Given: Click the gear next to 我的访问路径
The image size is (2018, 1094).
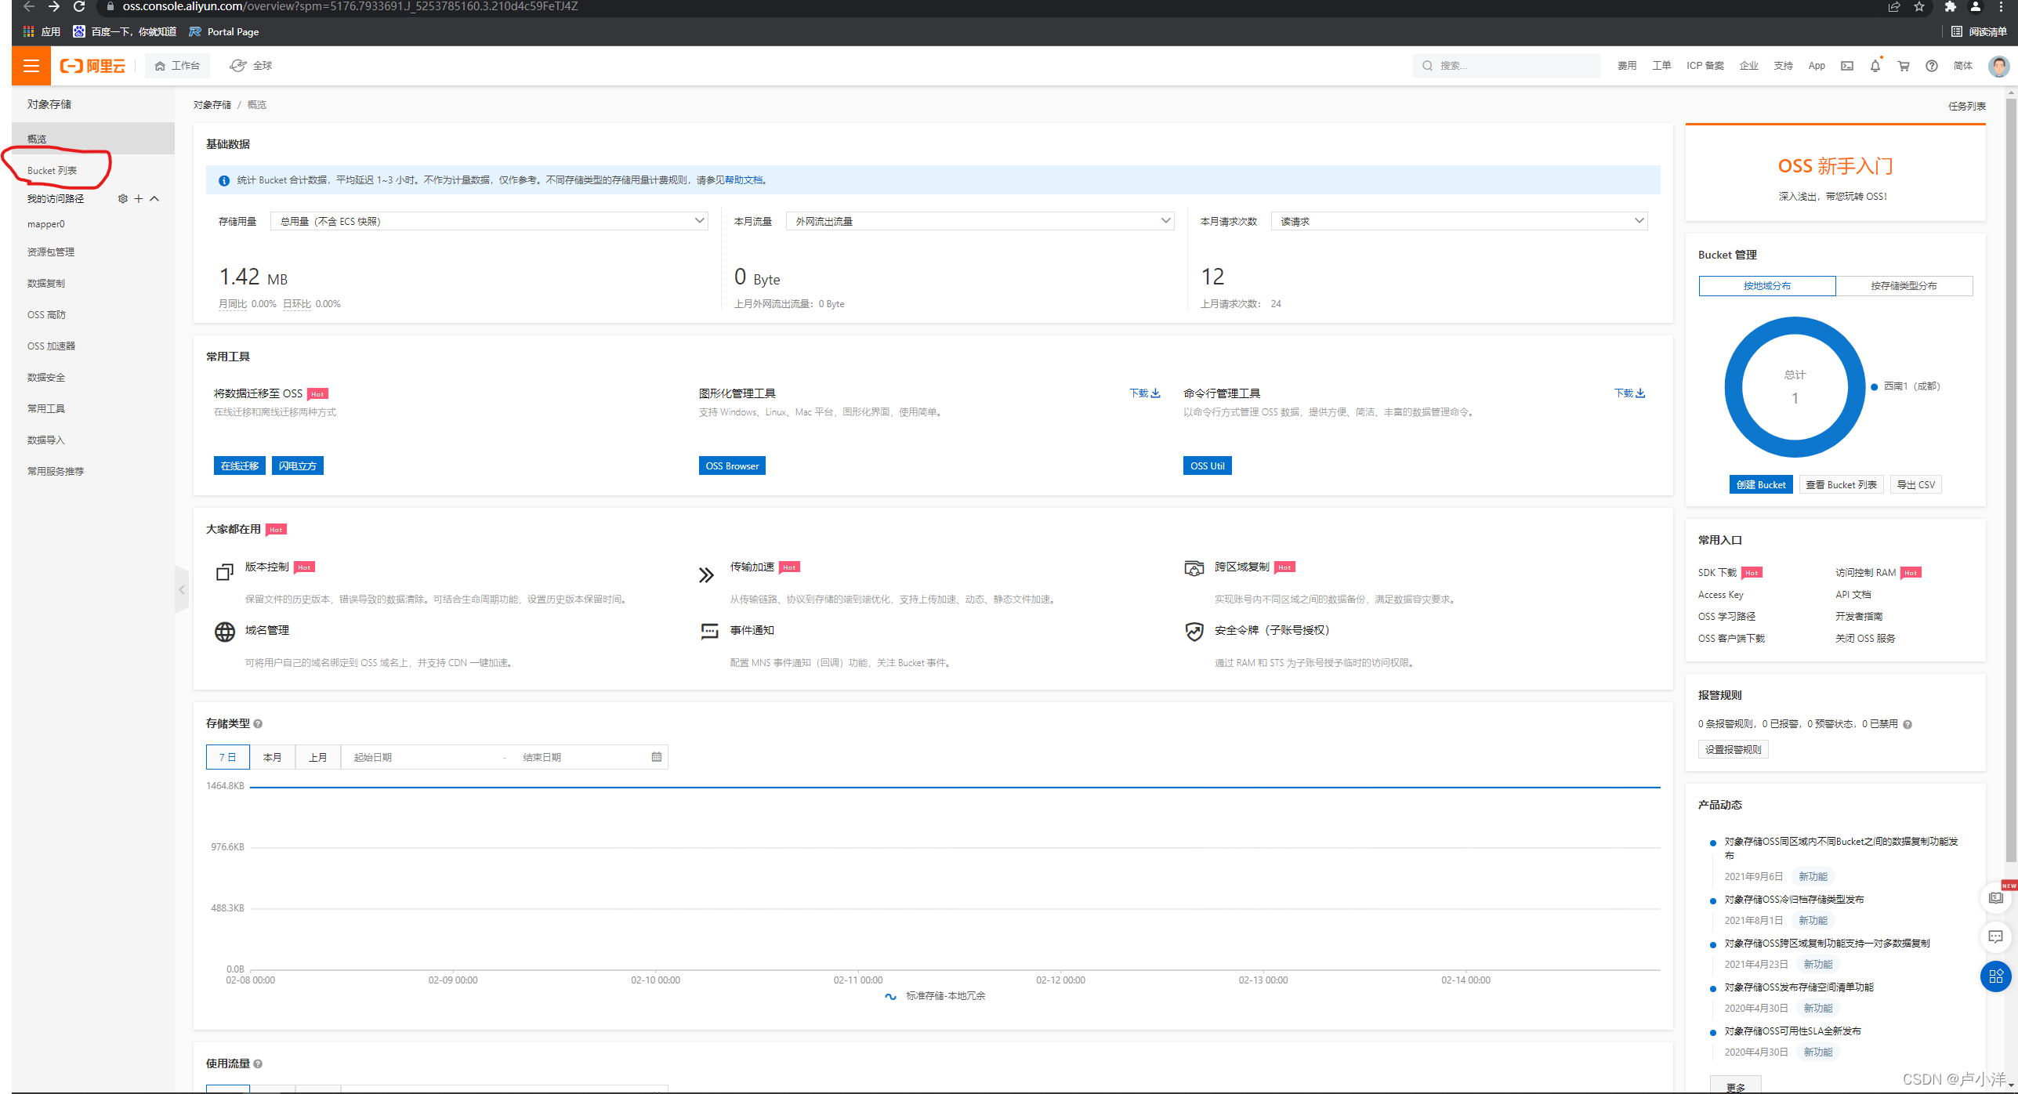Looking at the screenshot, I should click(122, 199).
